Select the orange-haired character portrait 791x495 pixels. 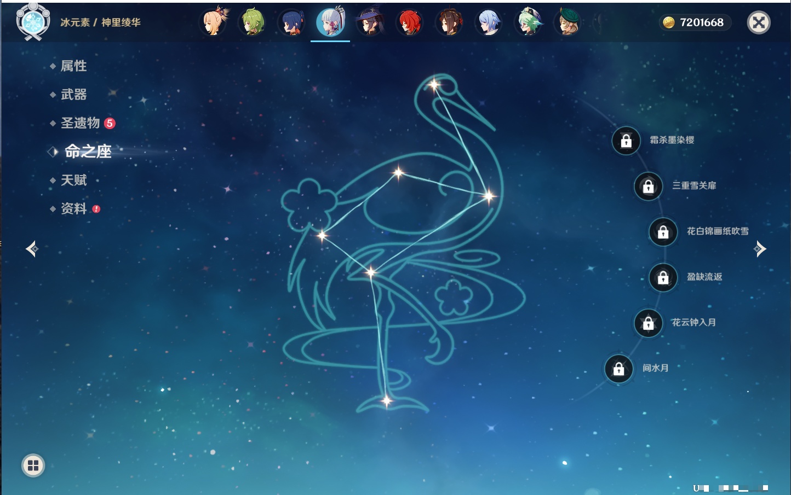pos(213,22)
